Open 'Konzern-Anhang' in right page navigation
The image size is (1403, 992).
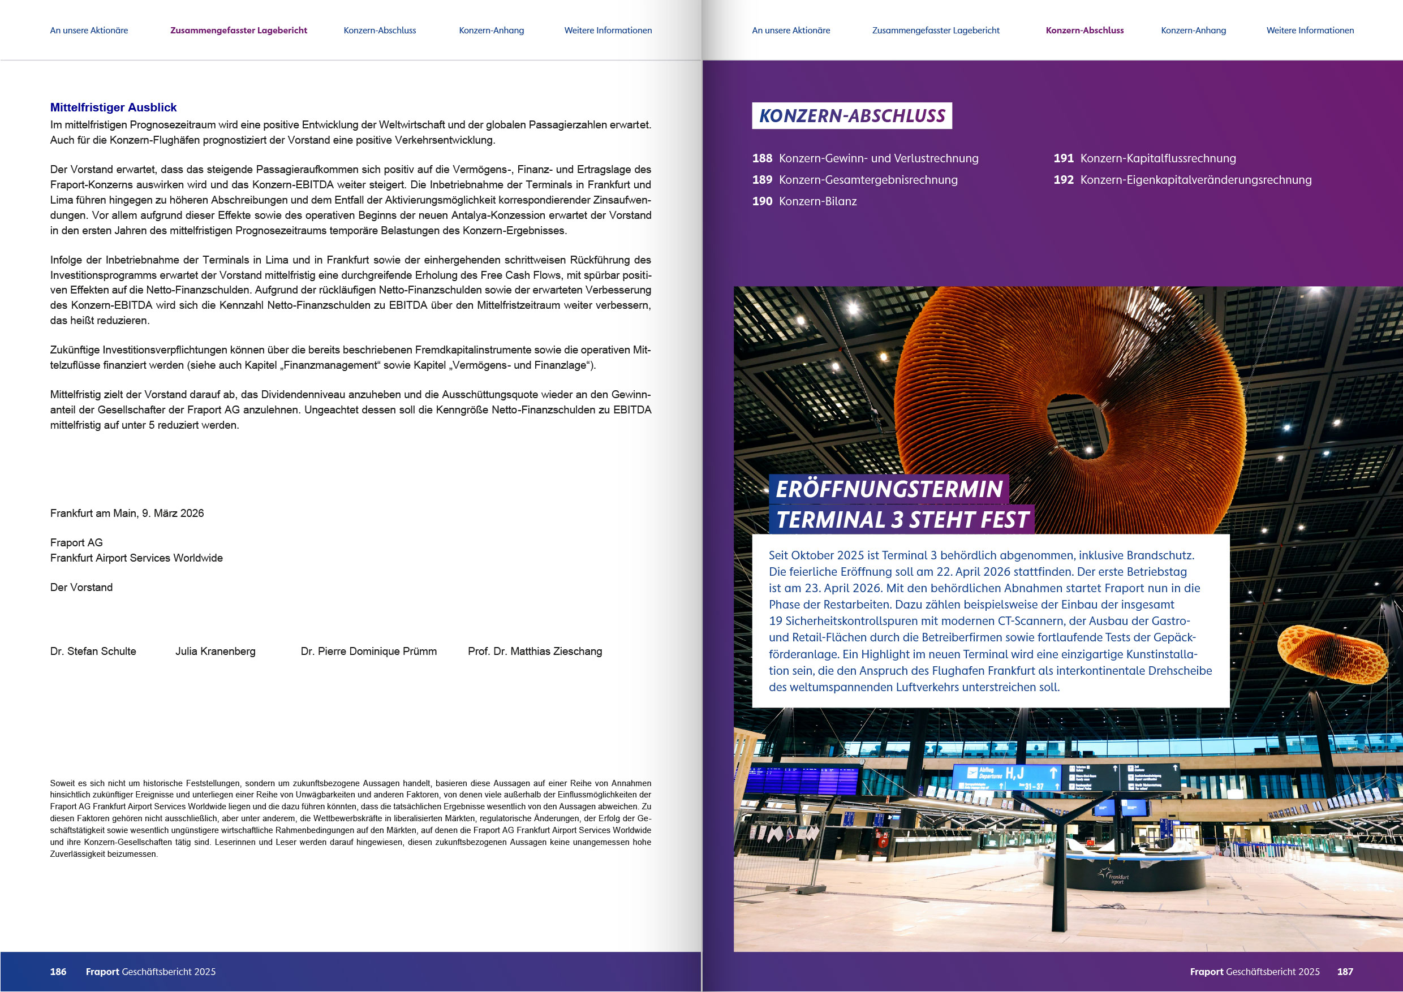[1193, 31]
